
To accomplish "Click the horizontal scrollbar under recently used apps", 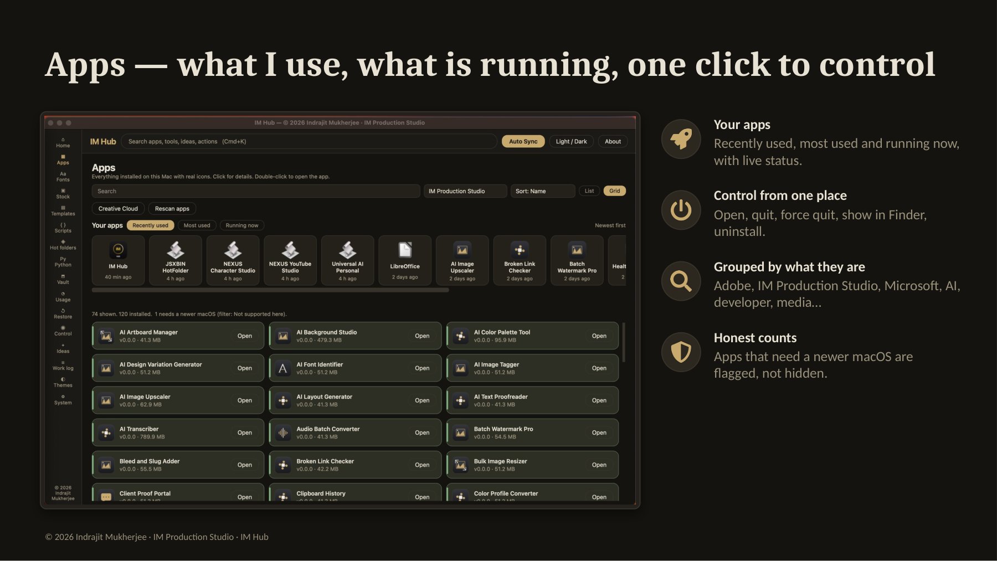I will [x=270, y=290].
